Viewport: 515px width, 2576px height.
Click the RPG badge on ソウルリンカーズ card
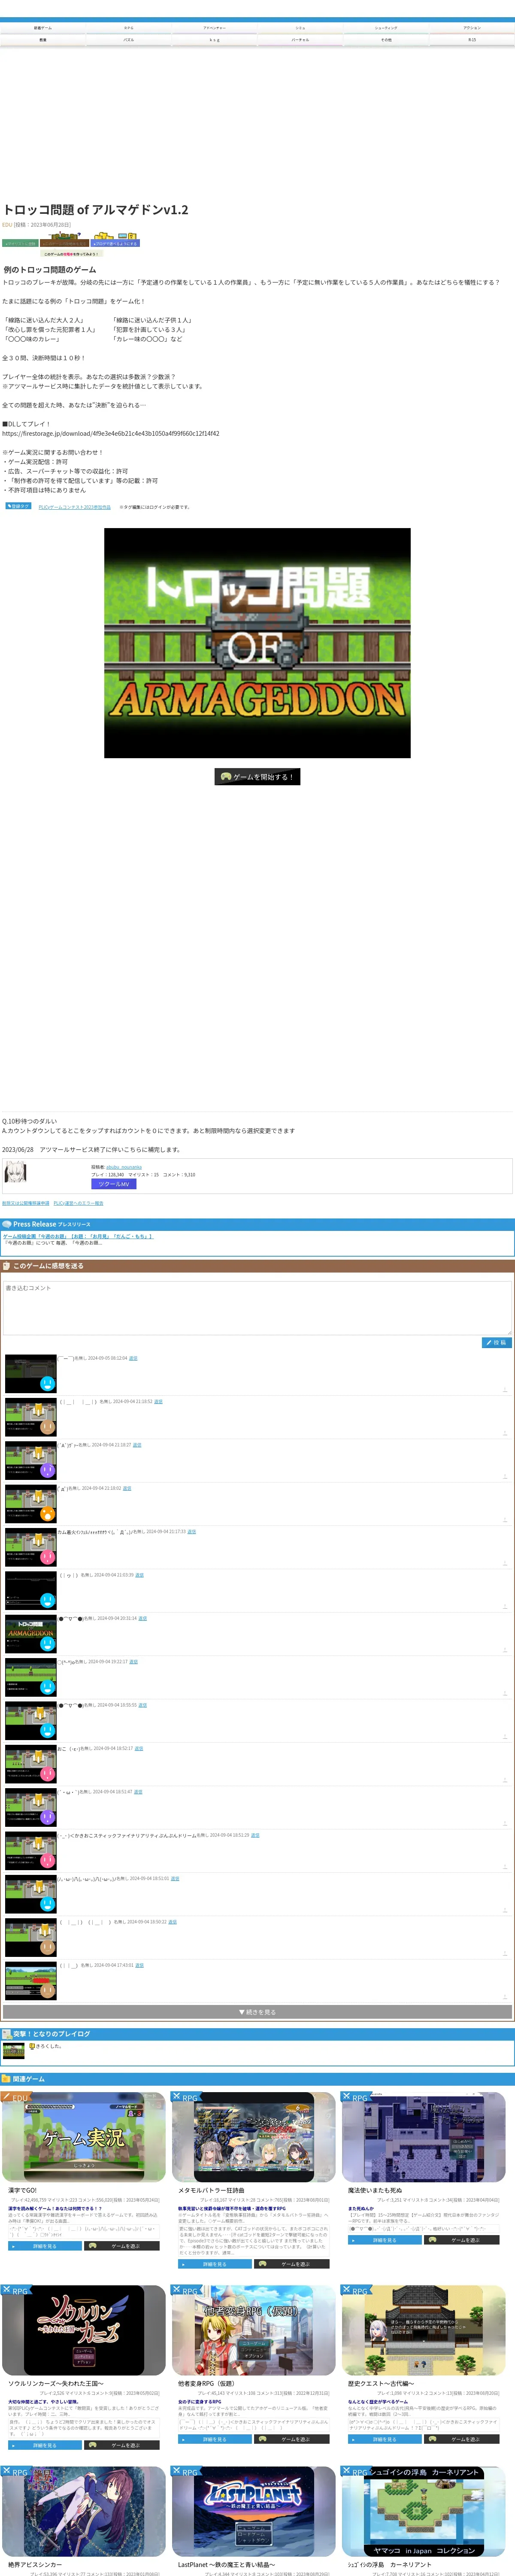[x=15, y=2290]
